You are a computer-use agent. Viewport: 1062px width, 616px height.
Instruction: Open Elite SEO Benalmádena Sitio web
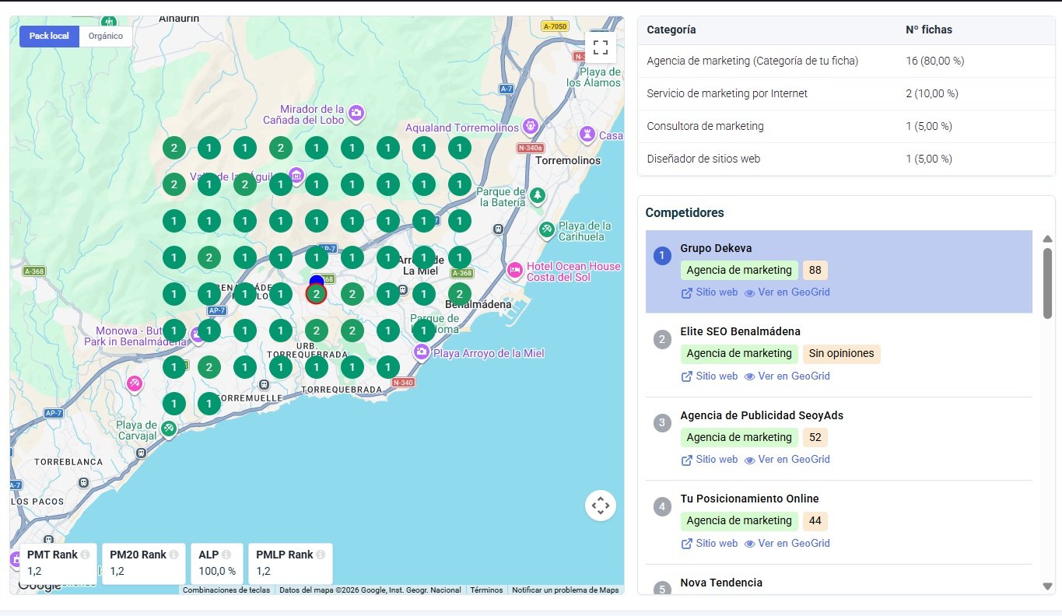(x=709, y=376)
